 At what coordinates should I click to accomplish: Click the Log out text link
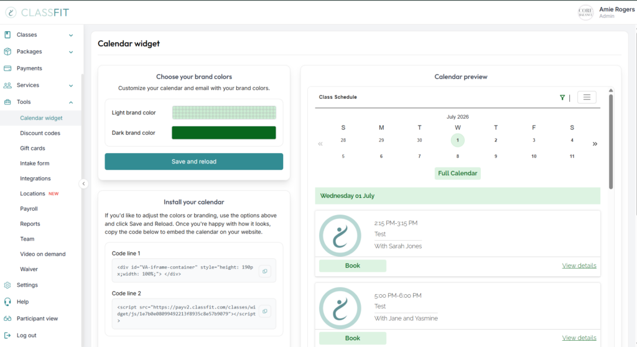point(26,335)
